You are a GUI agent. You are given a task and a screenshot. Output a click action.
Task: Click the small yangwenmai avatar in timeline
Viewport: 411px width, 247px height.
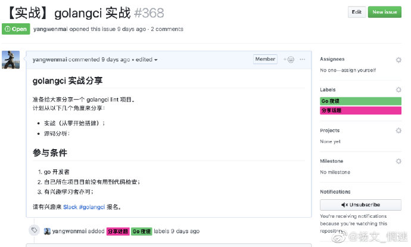pos(47,231)
